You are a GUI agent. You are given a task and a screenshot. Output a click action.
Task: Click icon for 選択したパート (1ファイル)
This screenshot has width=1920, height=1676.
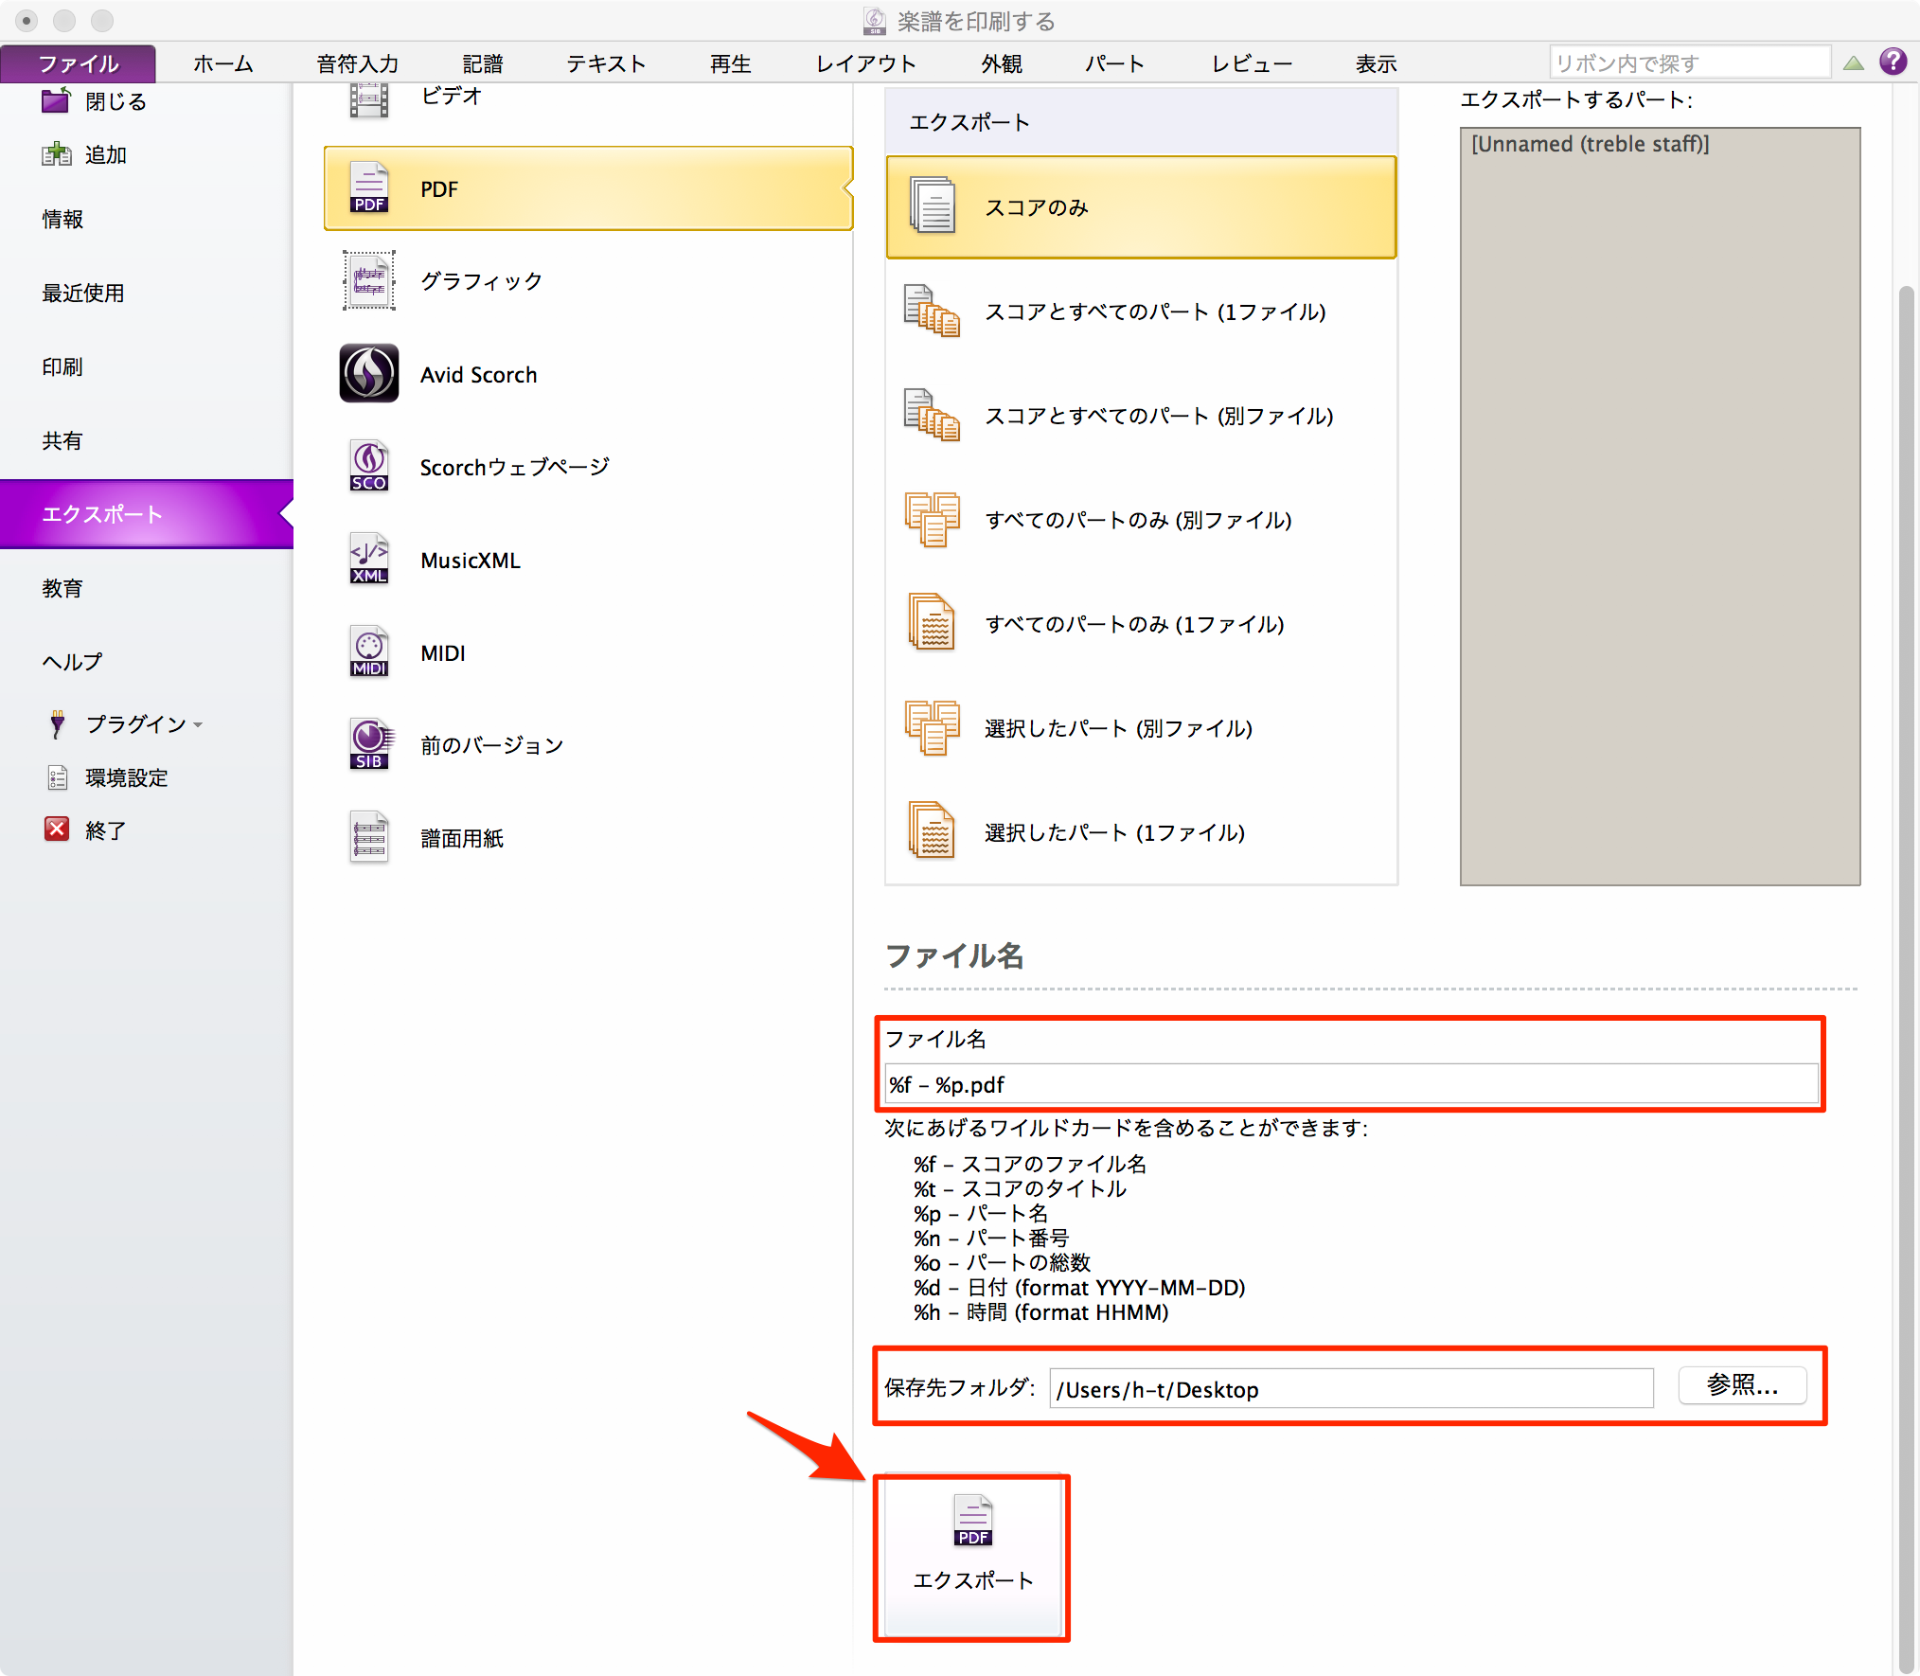click(x=933, y=831)
